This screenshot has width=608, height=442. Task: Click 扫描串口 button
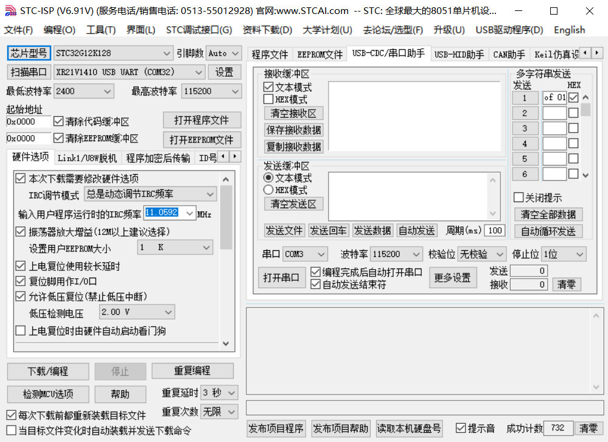(29, 72)
